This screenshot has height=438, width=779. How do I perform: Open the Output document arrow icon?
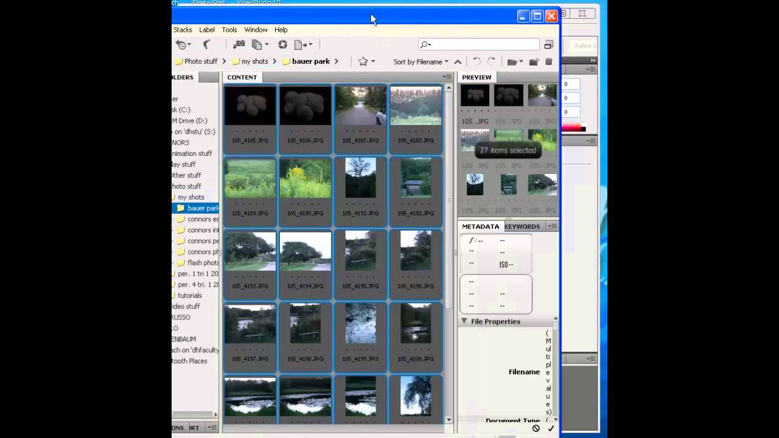coord(303,44)
